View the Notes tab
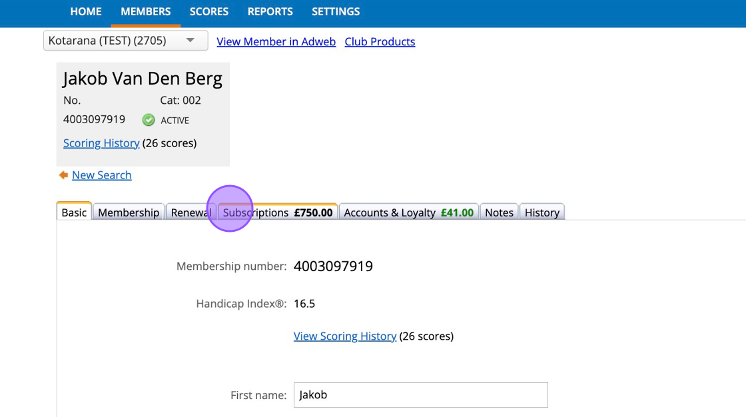Viewport: 746px width, 417px height. coord(499,212)
